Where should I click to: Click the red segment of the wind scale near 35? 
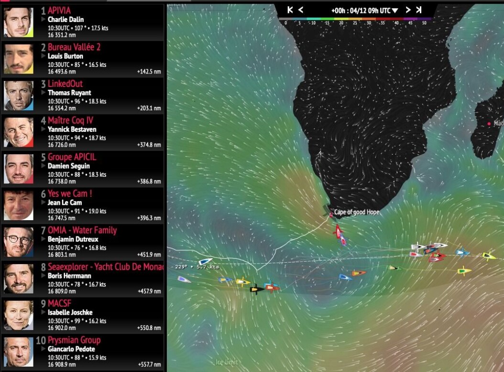383,19
